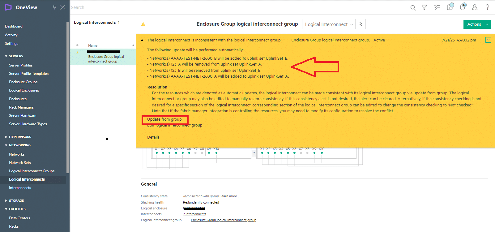Navigate to Rack Managers
This screenshot has height=232, width=495.
21,107
